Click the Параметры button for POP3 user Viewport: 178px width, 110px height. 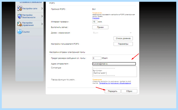pos(123,44)
